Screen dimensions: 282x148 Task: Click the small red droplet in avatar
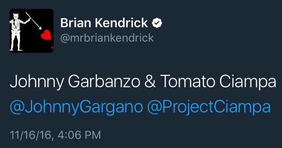52,48
